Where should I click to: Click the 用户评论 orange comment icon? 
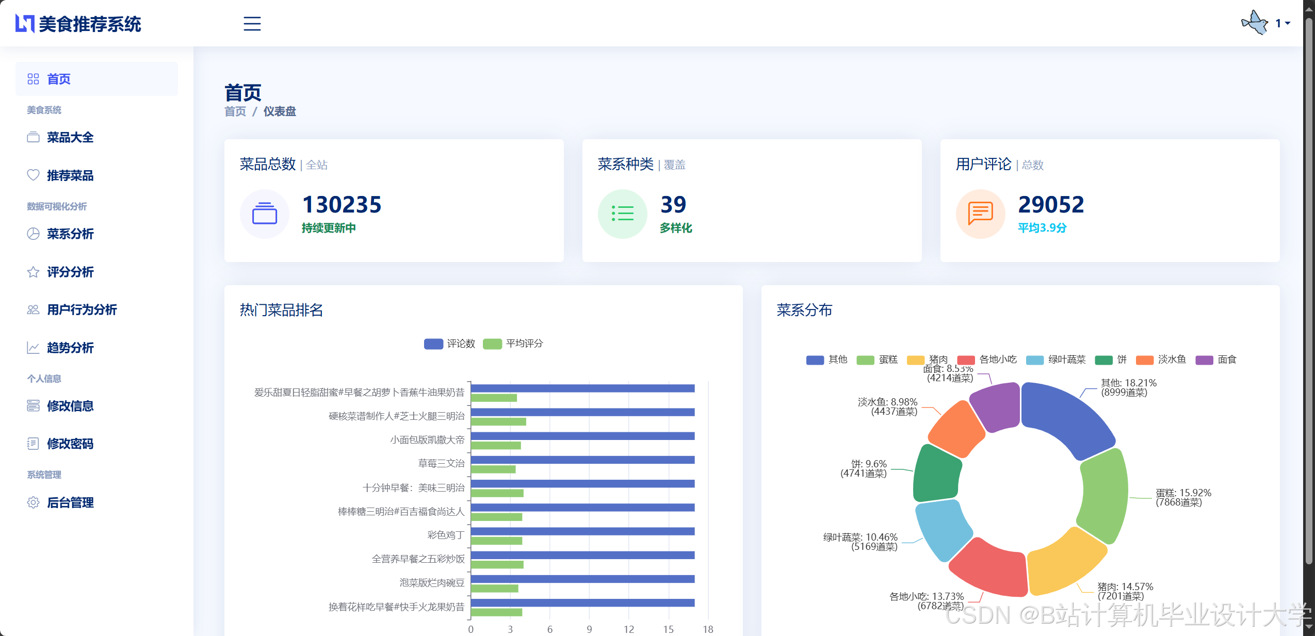(980, 214)
